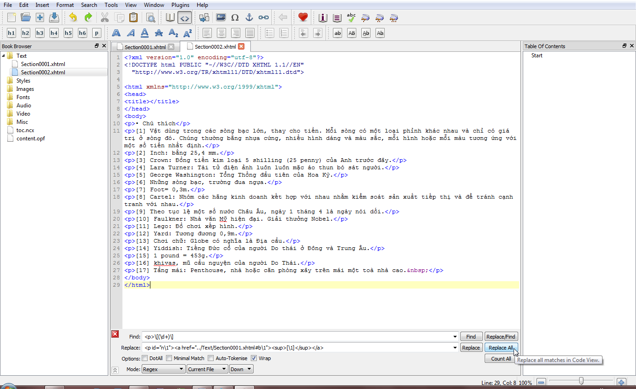Apply strikethrough formatting
636x389 pixels.
point(159,33)
